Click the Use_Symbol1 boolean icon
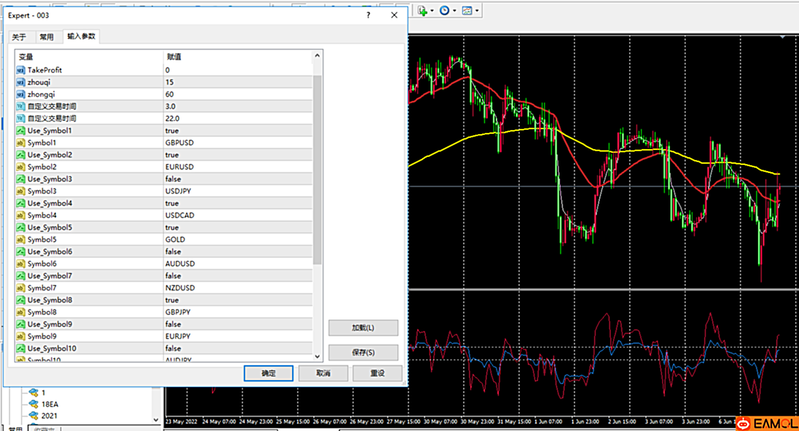 21,130
